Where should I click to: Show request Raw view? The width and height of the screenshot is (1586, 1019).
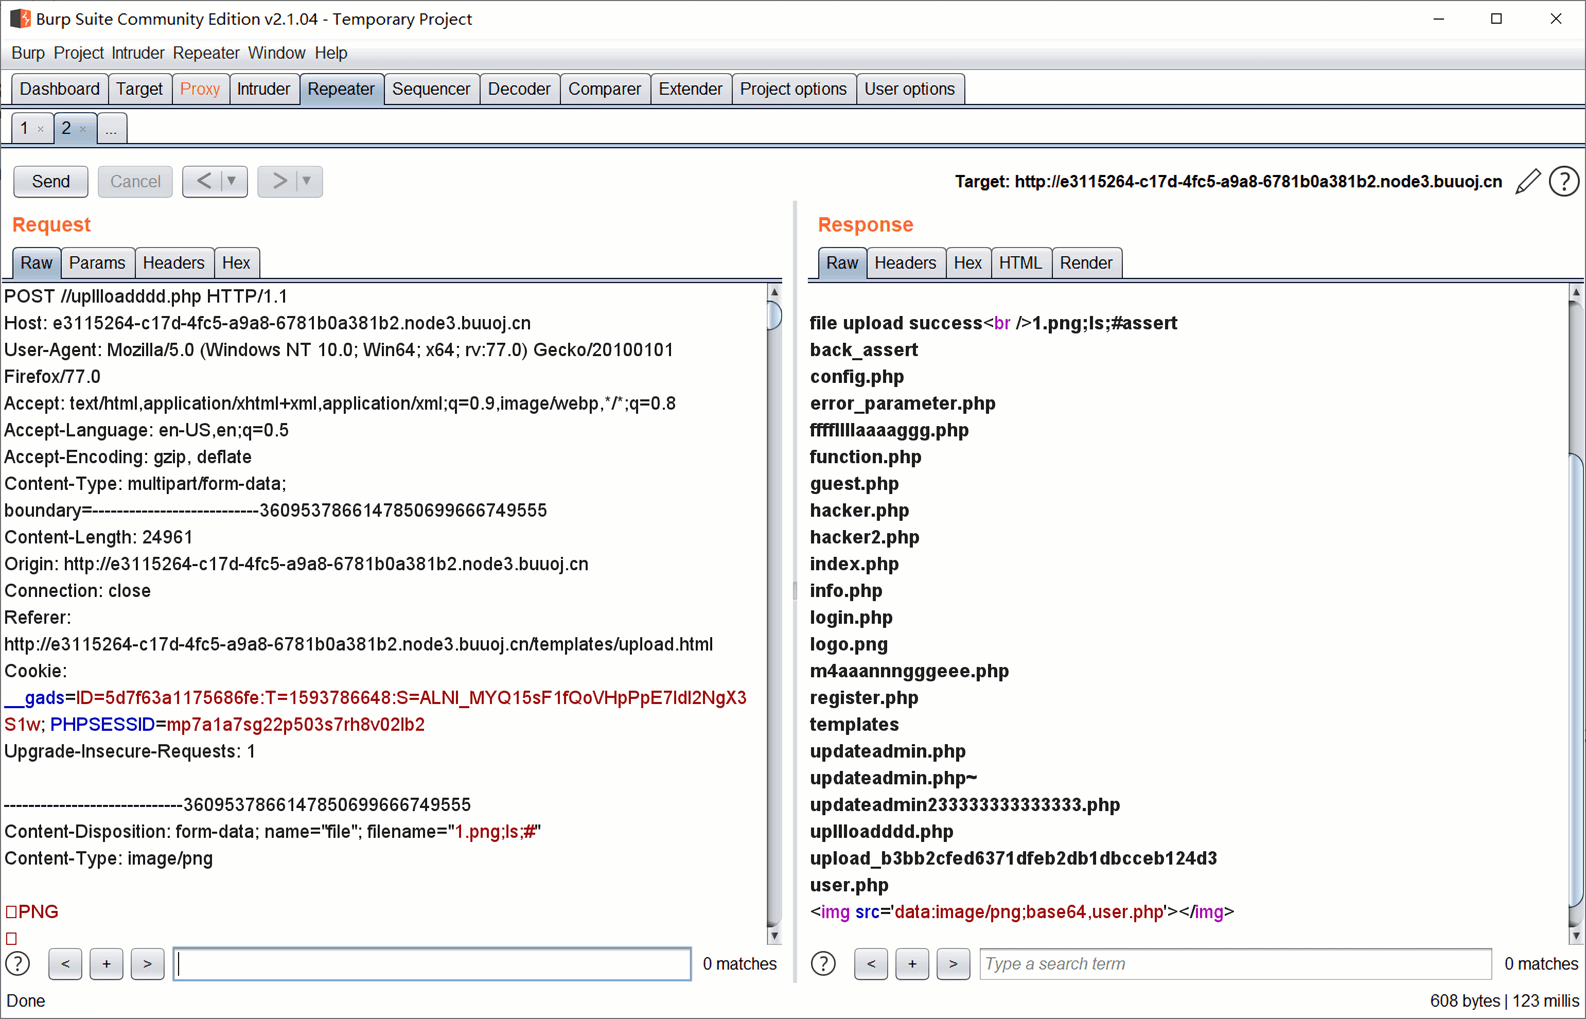pyautogui.click(x=37, y=263)
